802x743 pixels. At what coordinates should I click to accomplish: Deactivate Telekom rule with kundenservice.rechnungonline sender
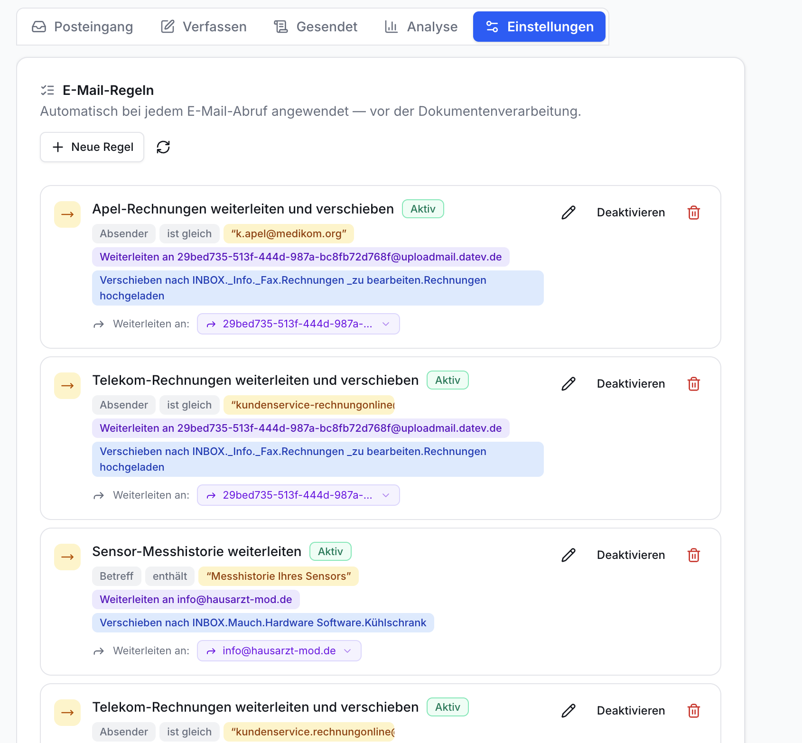pos(631,711)
